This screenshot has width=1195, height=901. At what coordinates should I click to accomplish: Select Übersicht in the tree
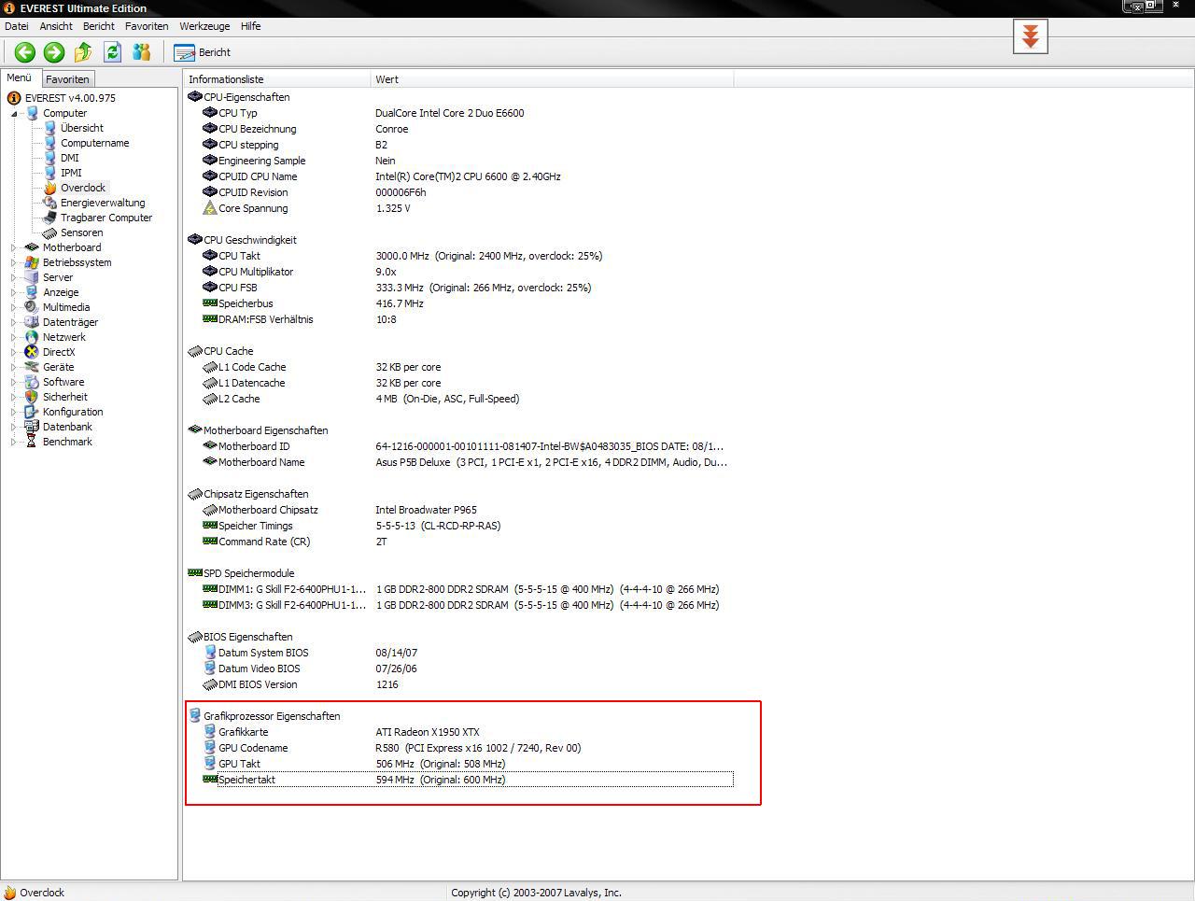pyautogui.click(x=82, y=128)
